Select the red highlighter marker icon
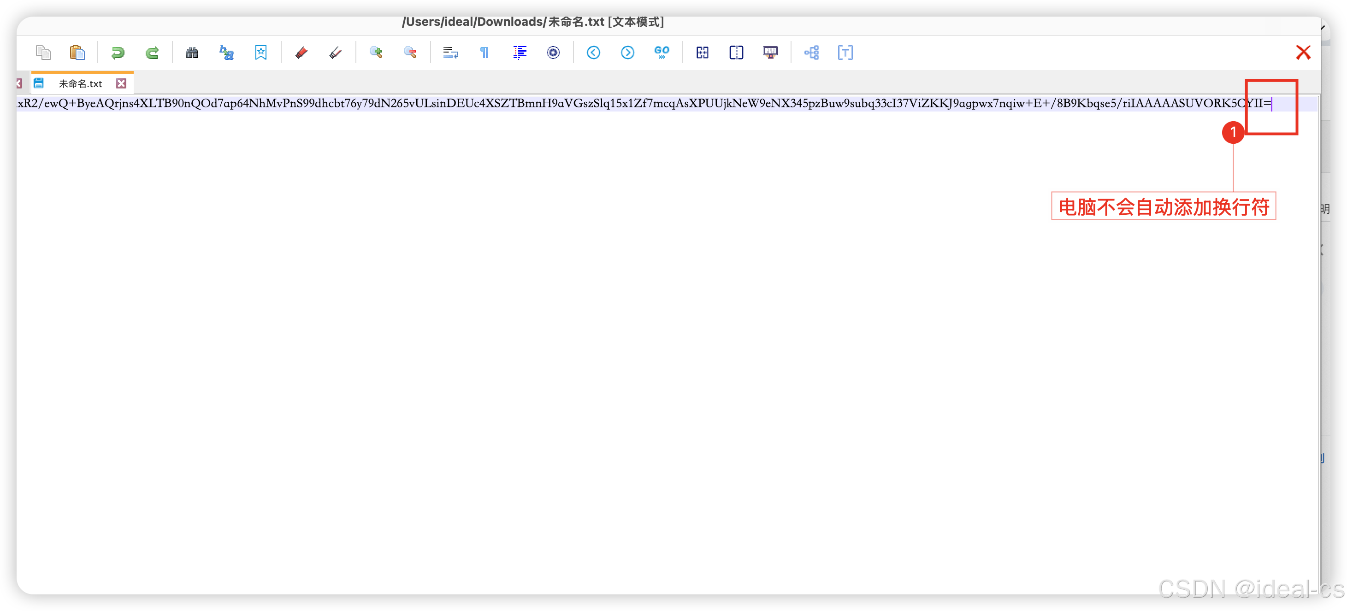The image size is (1347, 611). [x=301, y=53]
